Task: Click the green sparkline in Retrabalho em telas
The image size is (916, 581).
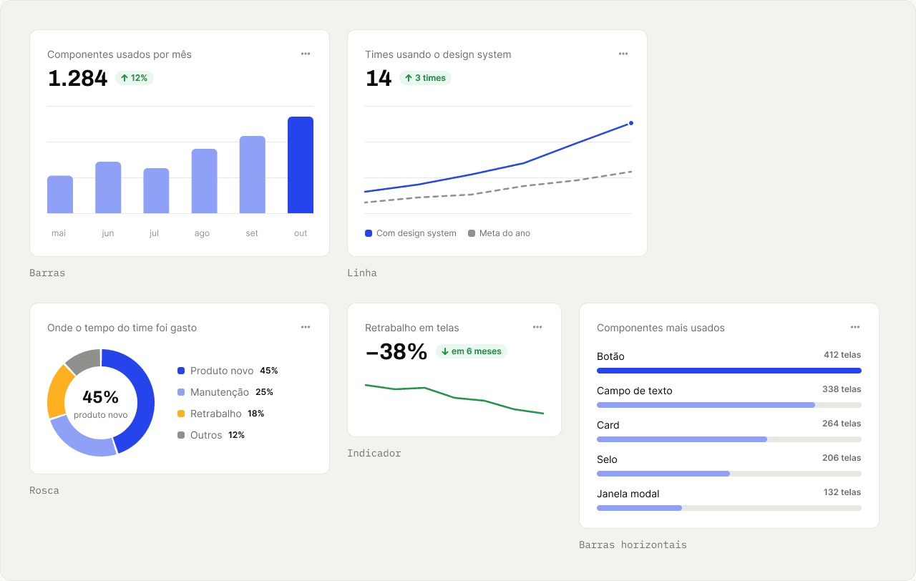Action: pos(454,399)
